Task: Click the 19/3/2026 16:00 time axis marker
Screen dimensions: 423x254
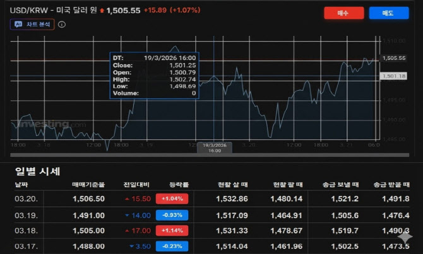Action: click(x=215, y=148)
